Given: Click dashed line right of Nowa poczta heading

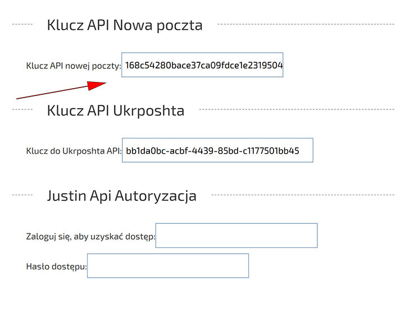Looking at the screenshot, I should (305, 25).
